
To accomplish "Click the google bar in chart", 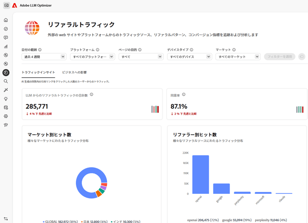I will click(x=221, y=189).
